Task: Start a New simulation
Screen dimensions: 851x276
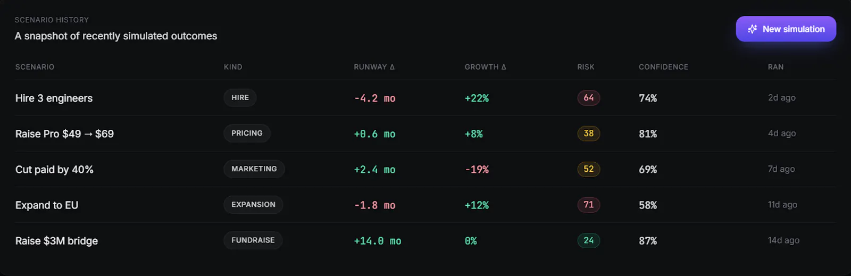Action: point(786,29)
